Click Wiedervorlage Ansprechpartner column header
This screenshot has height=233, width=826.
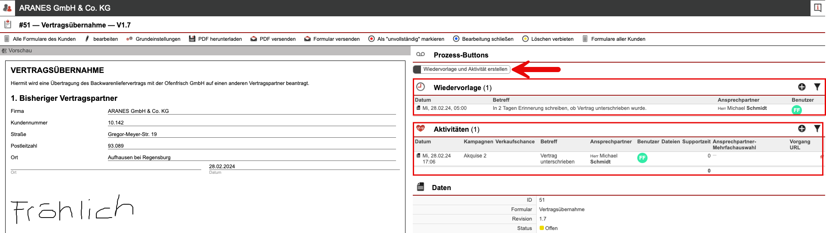pos(738,100)
